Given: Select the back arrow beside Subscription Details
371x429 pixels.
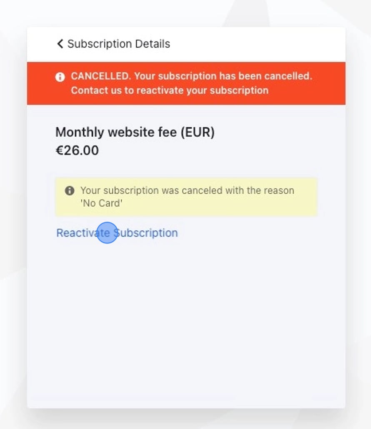Looking at the screenshot, I should pyautogui.click(x=59, y=43).
